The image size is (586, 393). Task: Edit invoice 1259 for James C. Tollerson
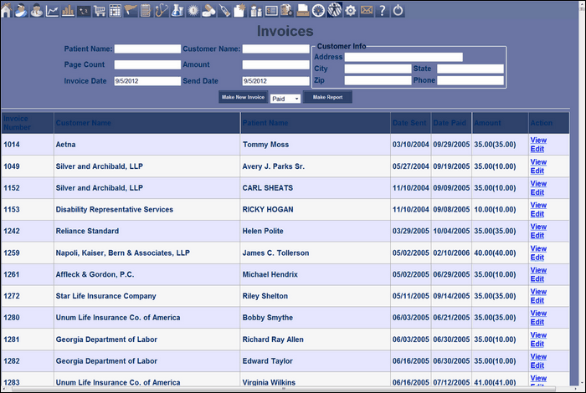pos(537,258)
